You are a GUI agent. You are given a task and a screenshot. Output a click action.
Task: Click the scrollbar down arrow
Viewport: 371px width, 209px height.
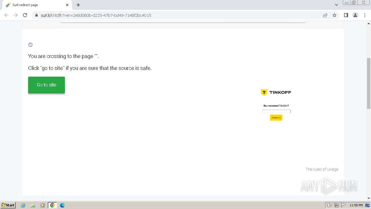coord(369,198)
